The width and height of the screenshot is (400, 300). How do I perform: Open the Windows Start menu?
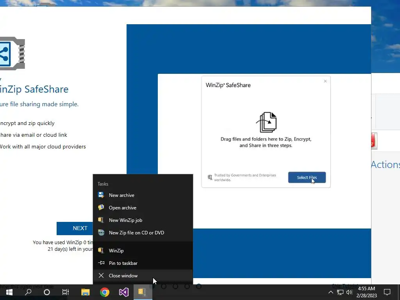(x=9, y=292)
